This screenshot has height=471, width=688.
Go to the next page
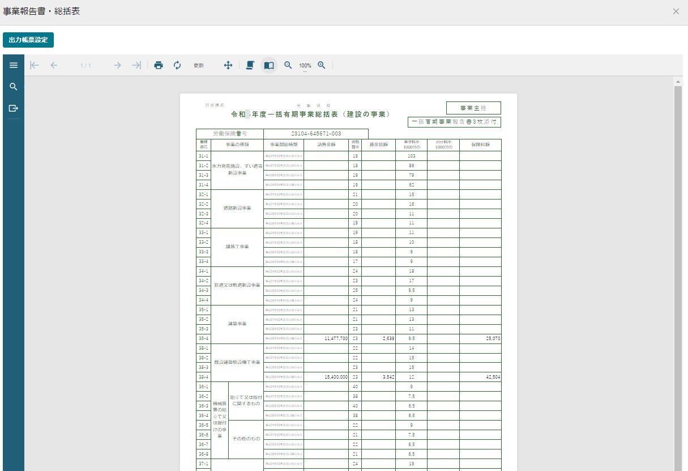[117, 65]
